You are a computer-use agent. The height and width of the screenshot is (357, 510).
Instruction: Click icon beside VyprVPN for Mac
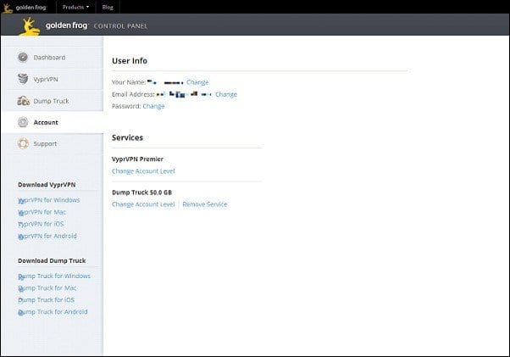21,213
